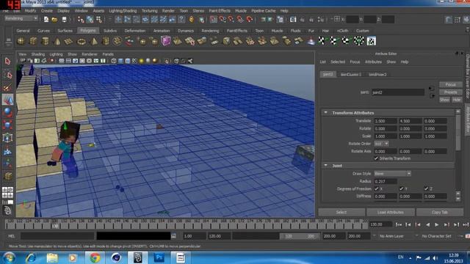The height and width of the screenshot is (264, 470).
Task: Open the Create menu
Action: (x=47, y=11)
